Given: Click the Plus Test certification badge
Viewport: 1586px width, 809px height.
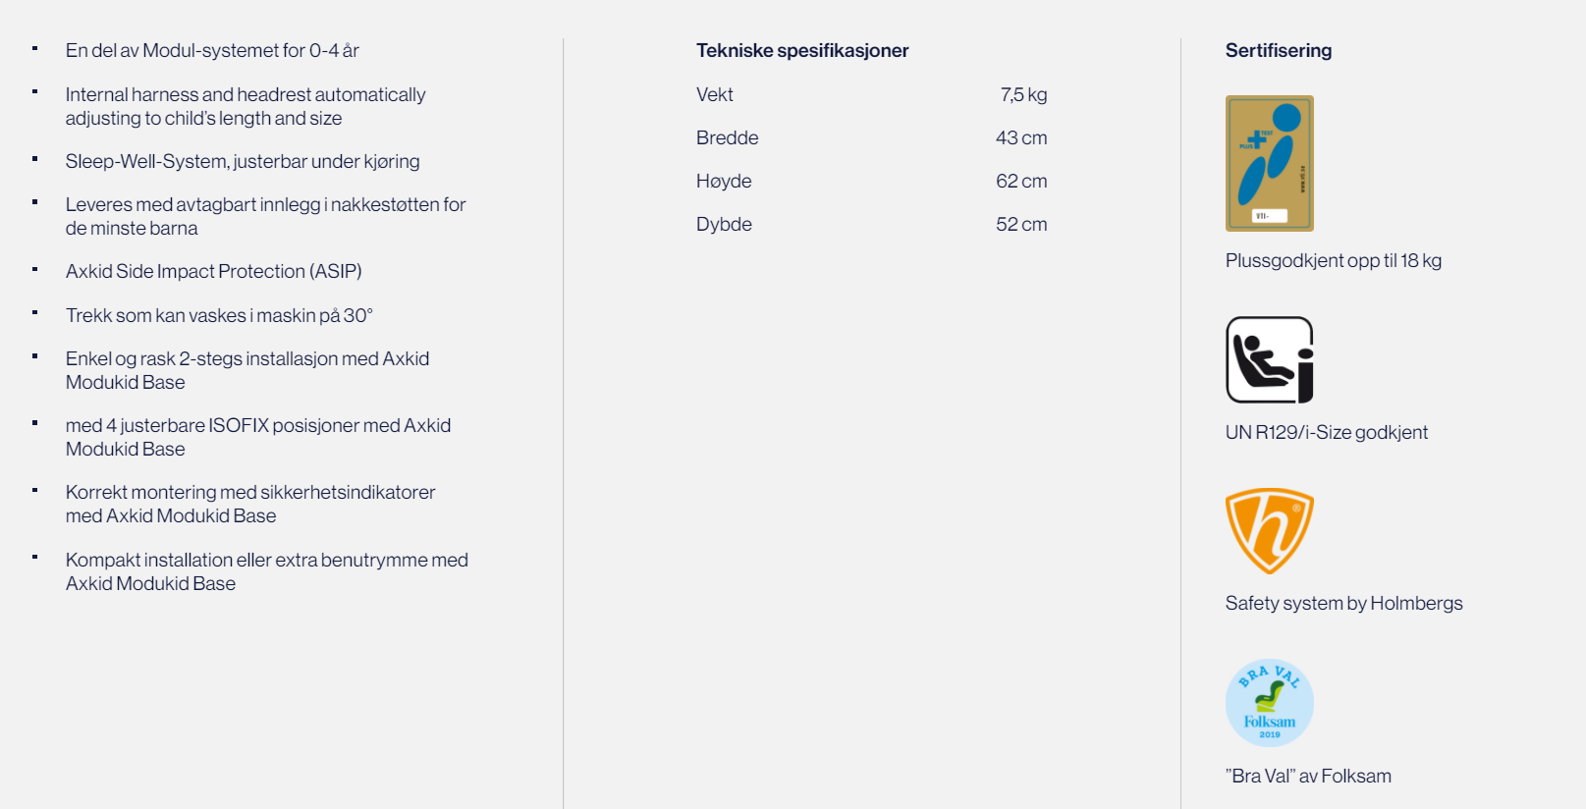Looking at the screenshot, I should click(x=1269, y=163).
